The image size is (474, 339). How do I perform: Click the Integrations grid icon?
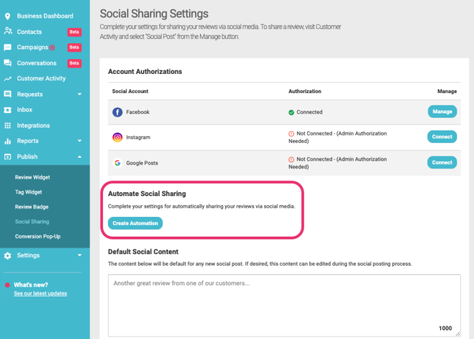pyautogui.click(x=7, y=126)
